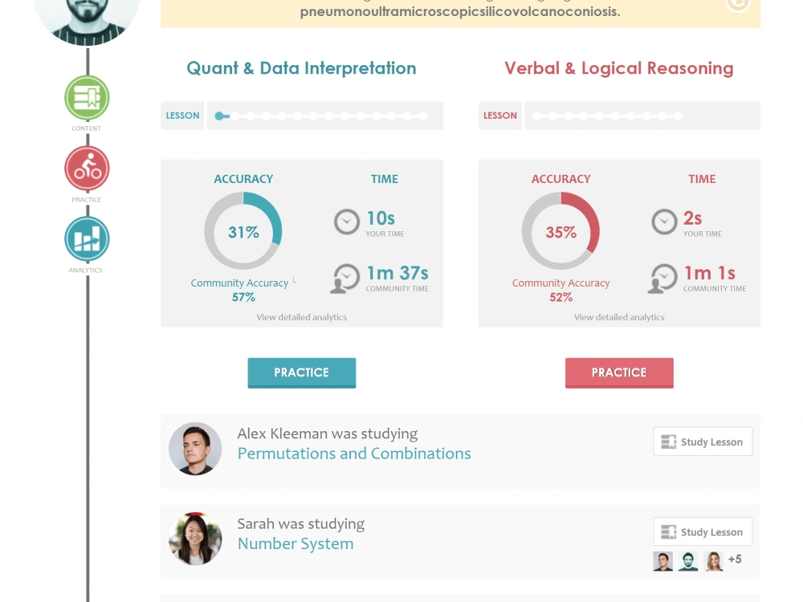The width and height of the screenshot is (803, 602).
Task: Click the +5 more students indicator
Action: (x=735, y=559)
